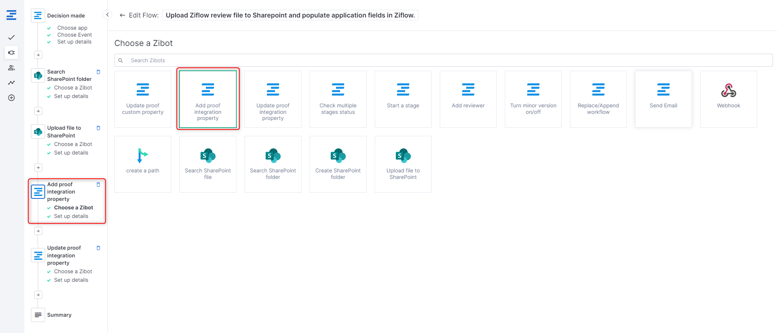Add a step above the Summary
The width and height of the screenshot is (777, 333).
38,295
